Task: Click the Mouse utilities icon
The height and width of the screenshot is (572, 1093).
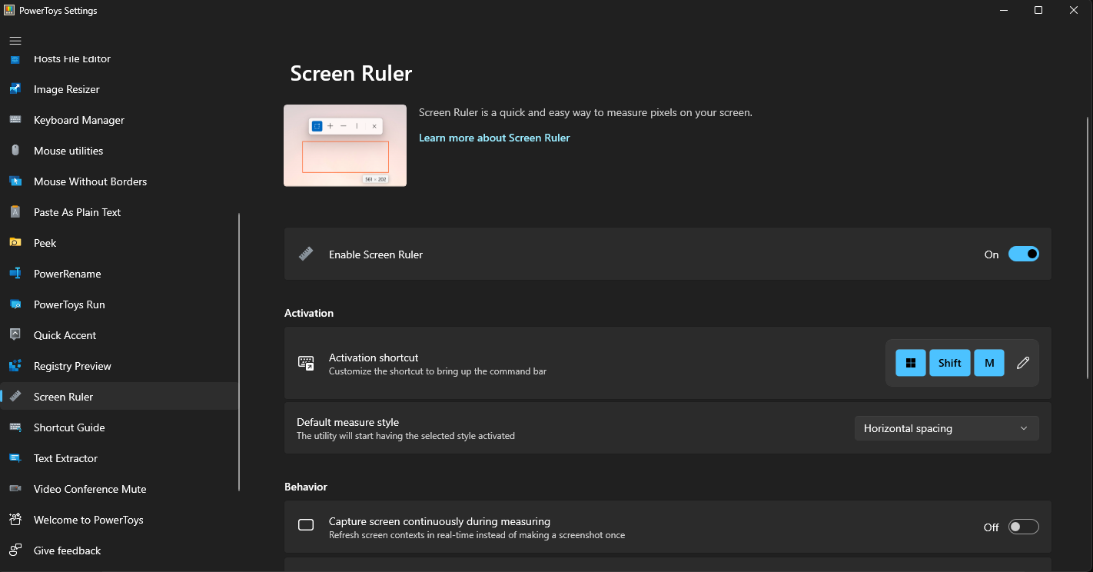Action: (x=15, y=151)
